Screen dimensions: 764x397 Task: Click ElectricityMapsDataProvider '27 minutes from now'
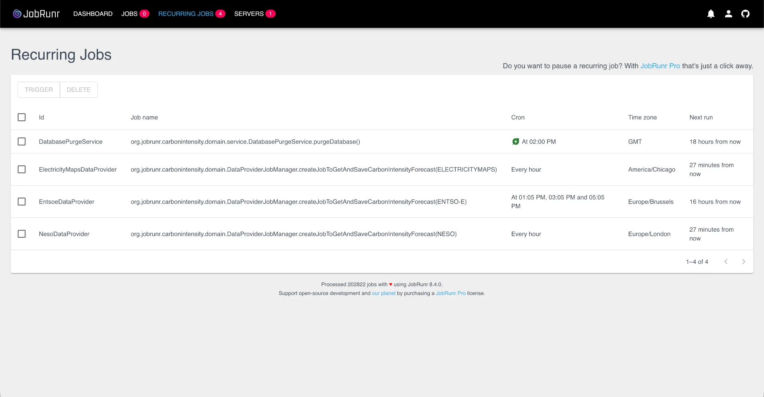[x=711, y=169]
